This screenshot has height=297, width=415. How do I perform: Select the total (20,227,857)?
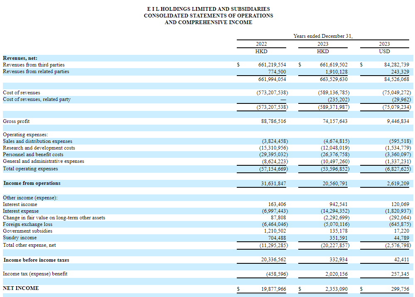click(x=335, y=245)
